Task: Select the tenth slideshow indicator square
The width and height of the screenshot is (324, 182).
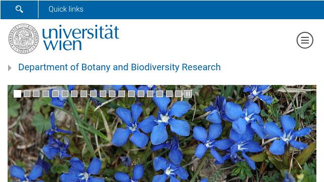Action: [103, 94]
